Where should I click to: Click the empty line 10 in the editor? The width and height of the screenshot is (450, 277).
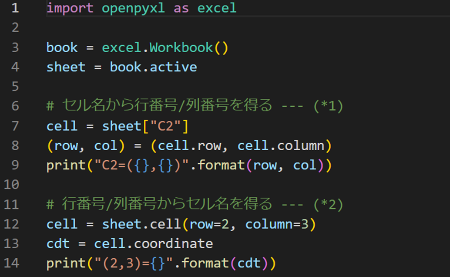click(131, 185)
